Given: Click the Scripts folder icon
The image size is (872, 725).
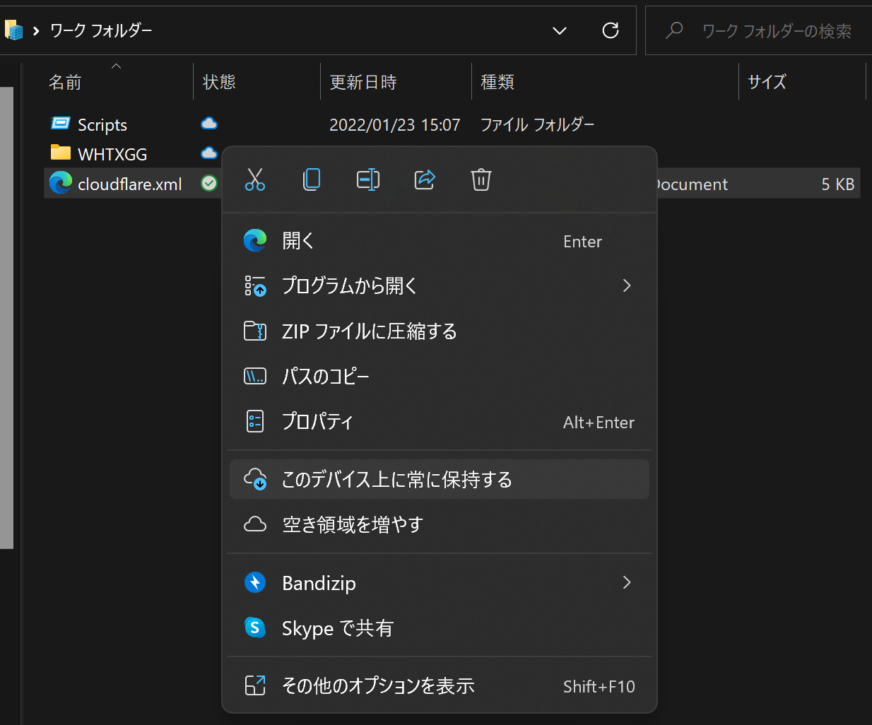Looking at the screenshot, I should tap(61, 124).
